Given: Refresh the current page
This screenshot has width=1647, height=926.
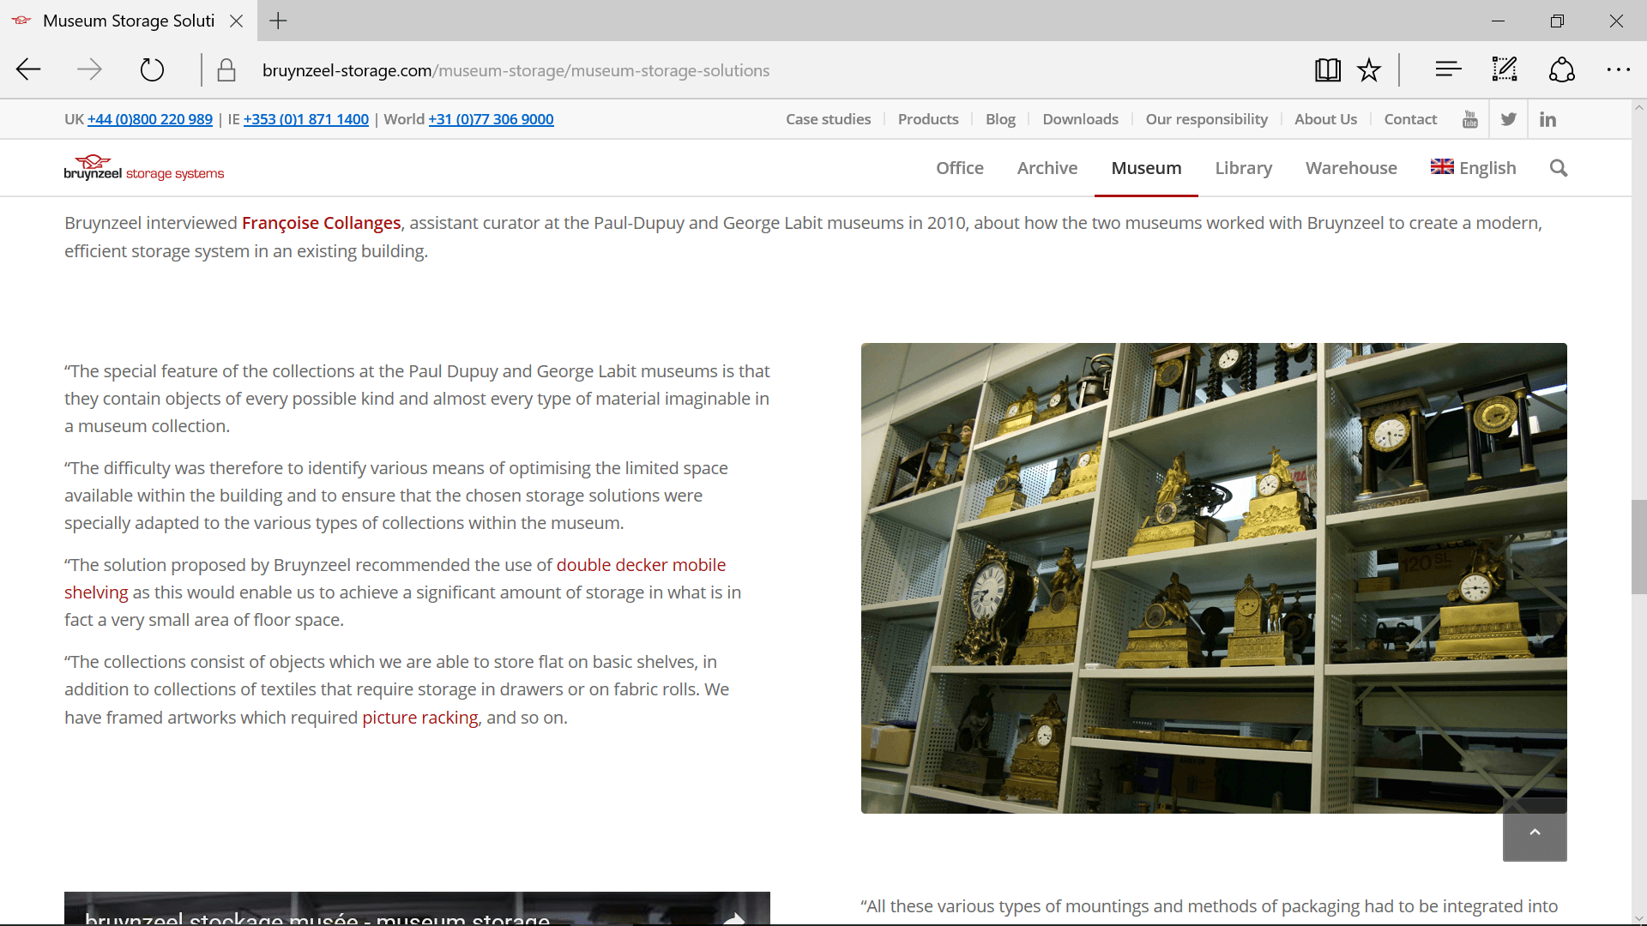Looking at the screenshot, I should (152, 69).
